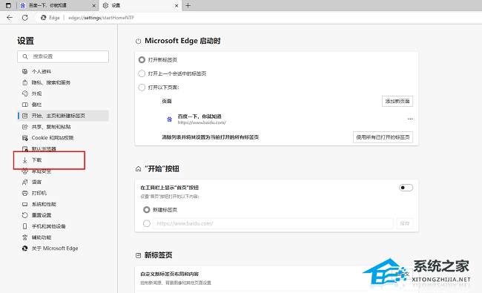Click the printer icon beside 打印机
Viewport: 482px width, 293px height.
[25, 194]
